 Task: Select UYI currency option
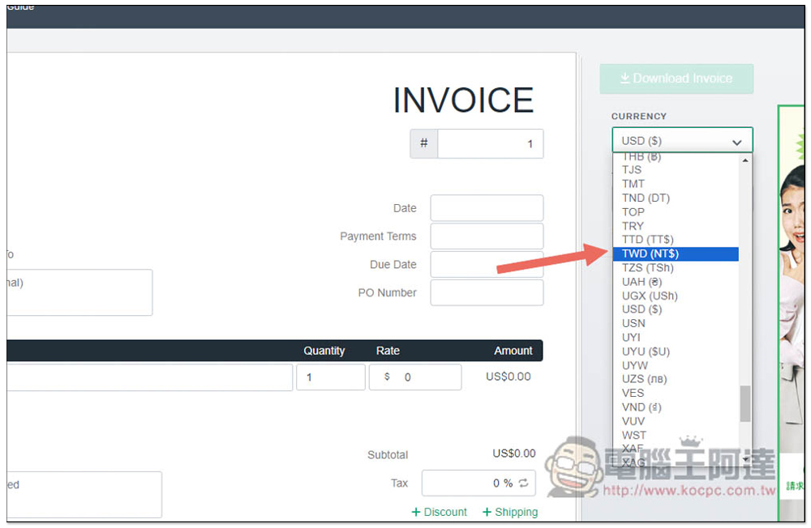[x=675, y=337]
